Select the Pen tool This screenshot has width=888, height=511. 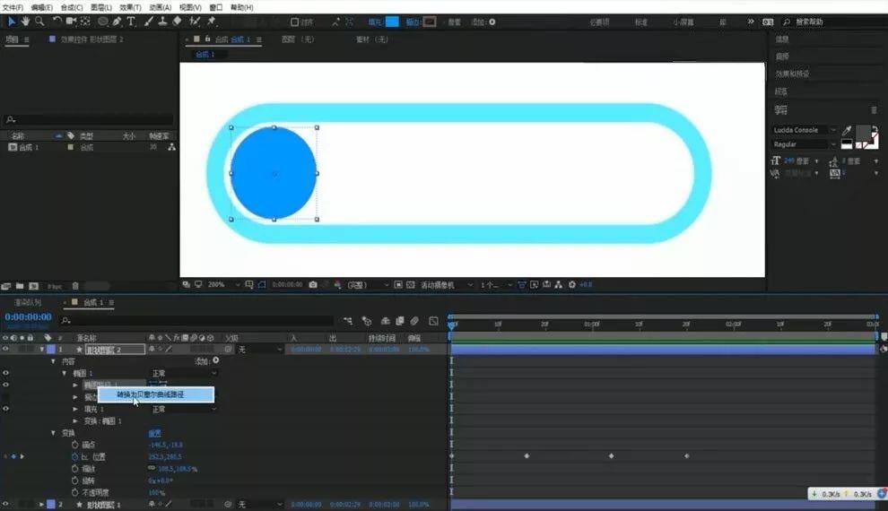117,22
